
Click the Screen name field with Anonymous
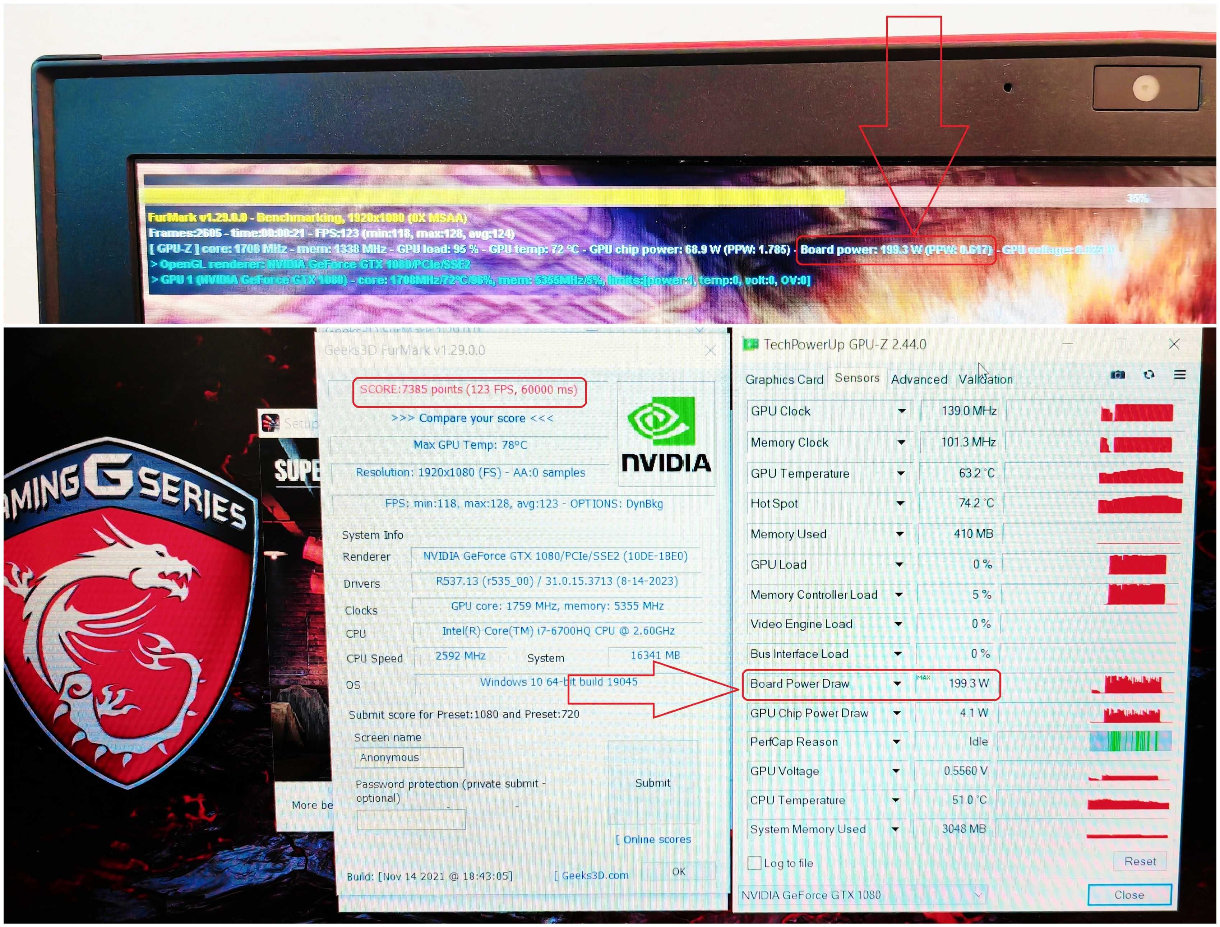[409, 757]
